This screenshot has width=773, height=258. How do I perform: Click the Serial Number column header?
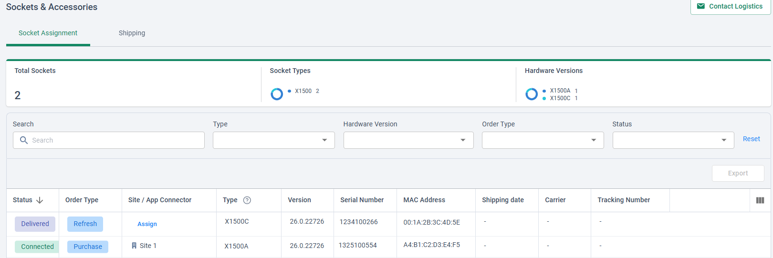coord(362,200)
